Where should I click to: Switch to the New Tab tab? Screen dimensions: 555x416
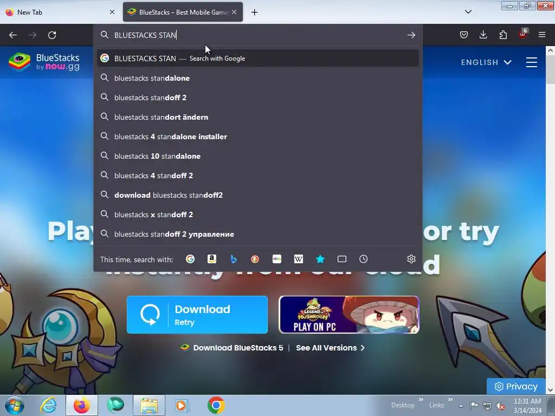(60, 12)
